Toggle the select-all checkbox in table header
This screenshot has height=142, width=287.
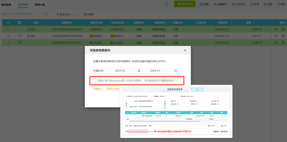pos(19,23)
